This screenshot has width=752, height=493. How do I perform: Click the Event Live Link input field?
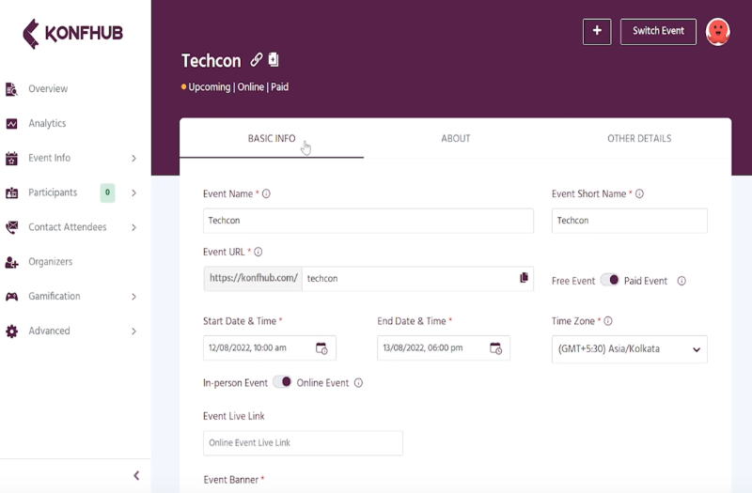[x=303, y=443]
